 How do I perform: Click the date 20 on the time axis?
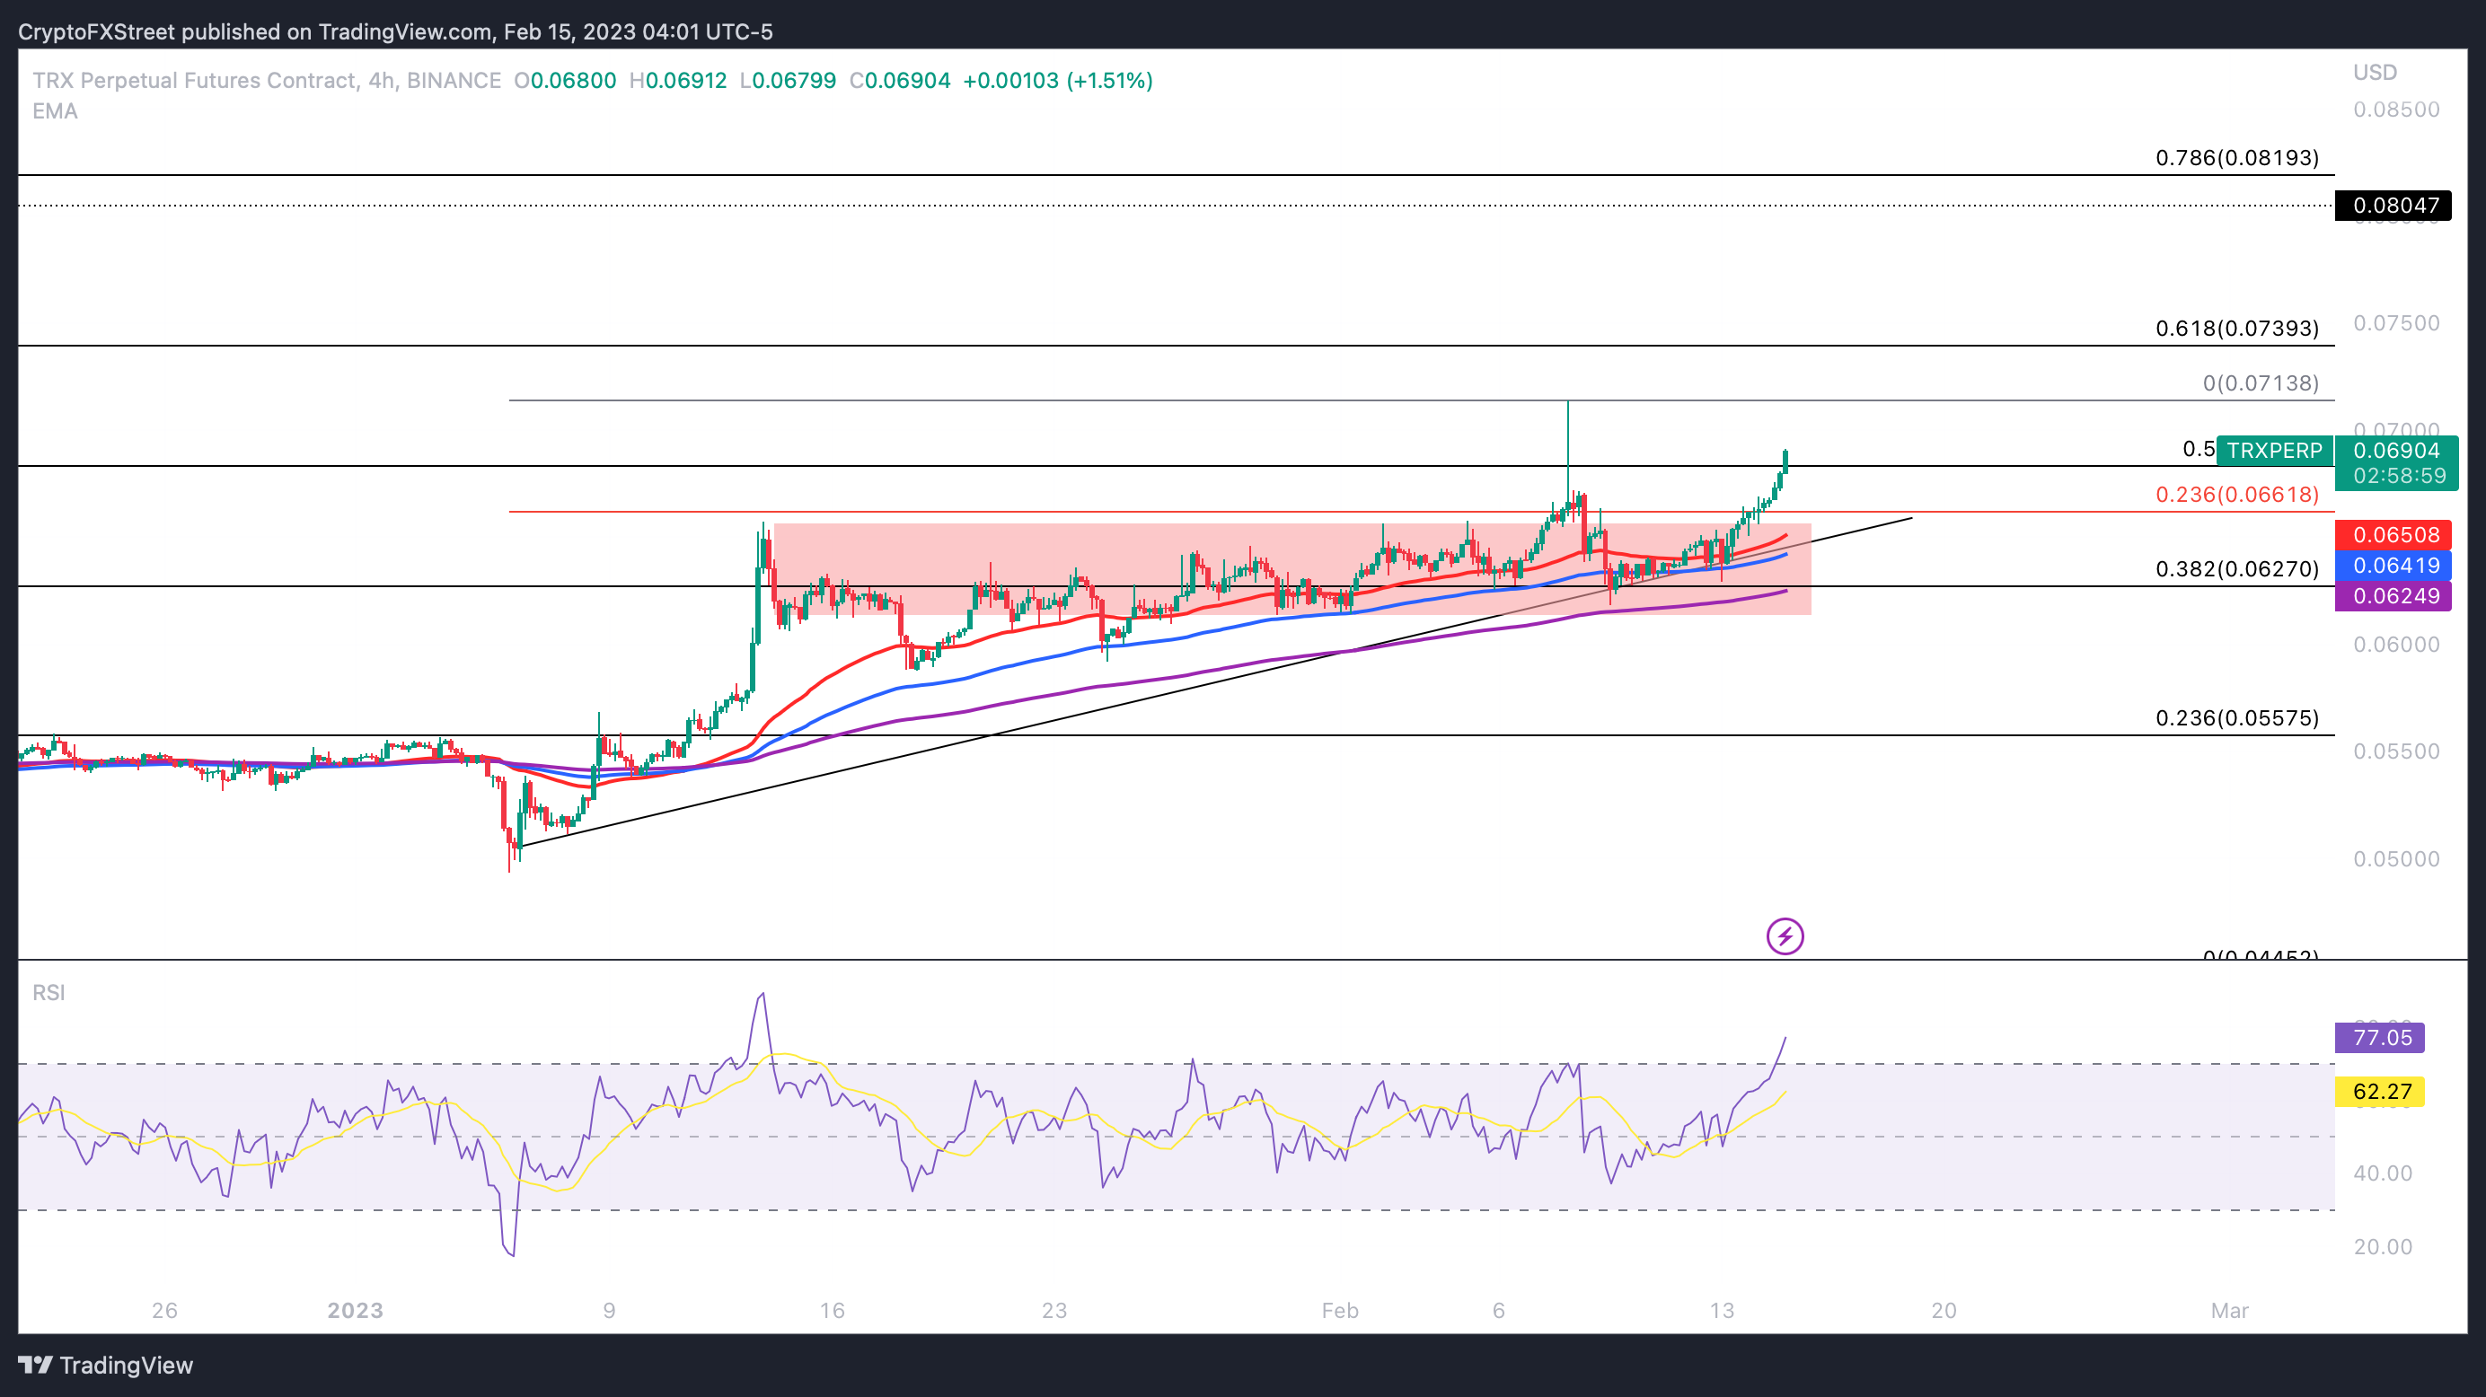pos(1944,1310)
